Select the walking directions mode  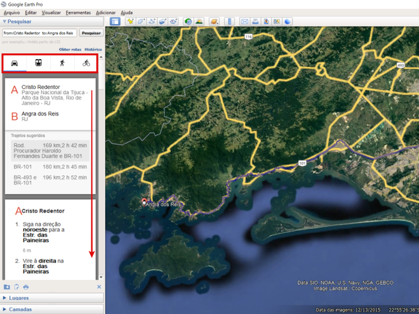coord(62,63)
